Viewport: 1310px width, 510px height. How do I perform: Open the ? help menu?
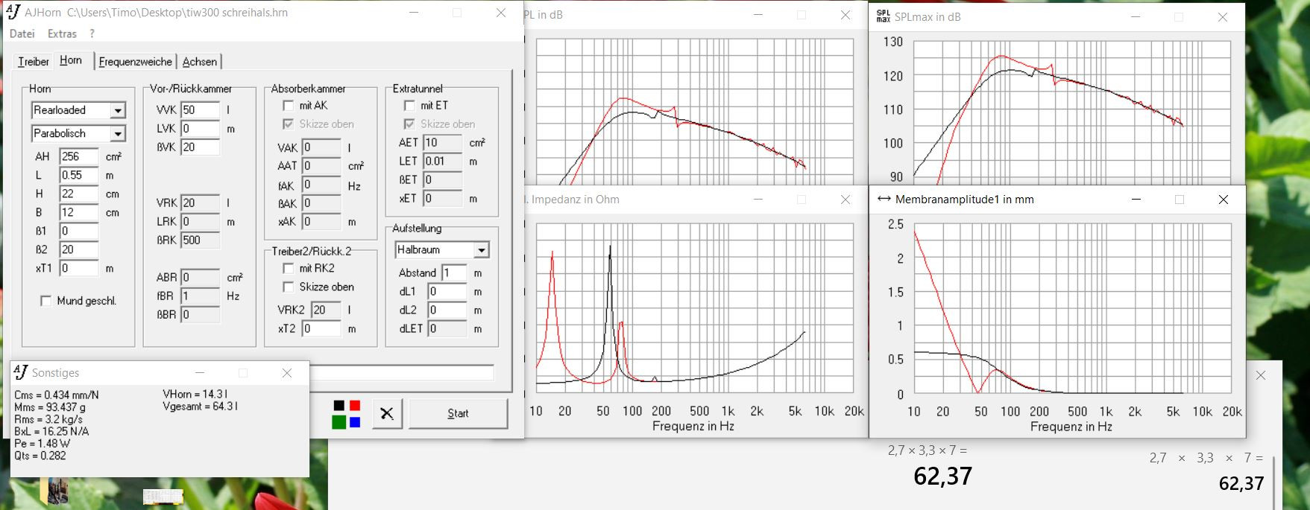pos(92,34)
